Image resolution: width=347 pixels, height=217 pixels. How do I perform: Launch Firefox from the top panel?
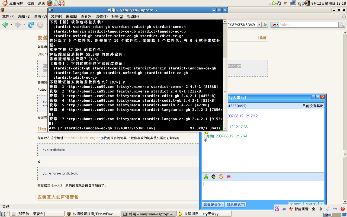50,3
